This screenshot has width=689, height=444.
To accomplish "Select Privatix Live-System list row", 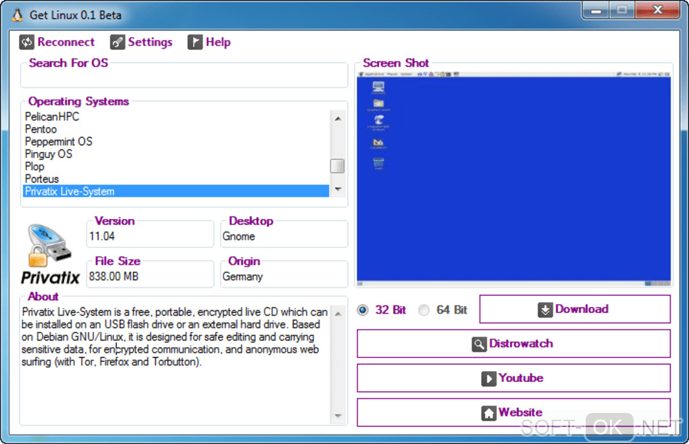I will [x=176, y=191].
